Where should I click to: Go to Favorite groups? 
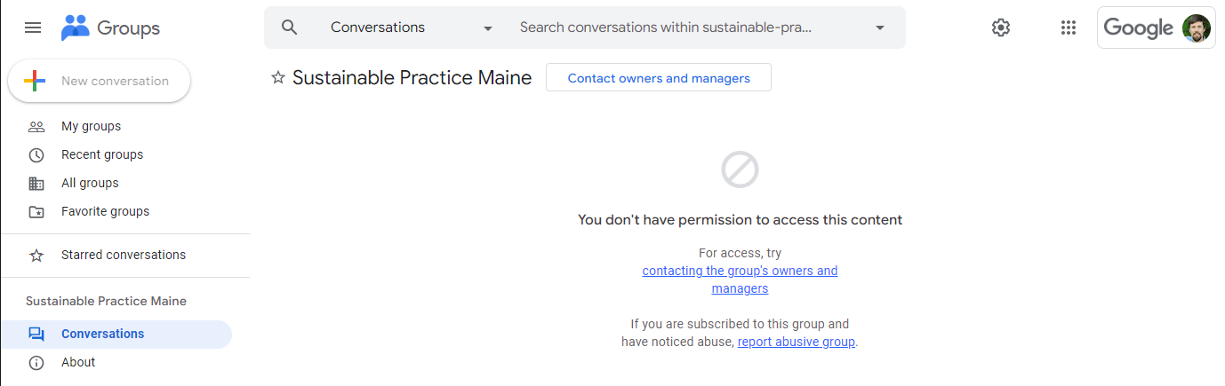pyautogui.click(x=105, y=211)
